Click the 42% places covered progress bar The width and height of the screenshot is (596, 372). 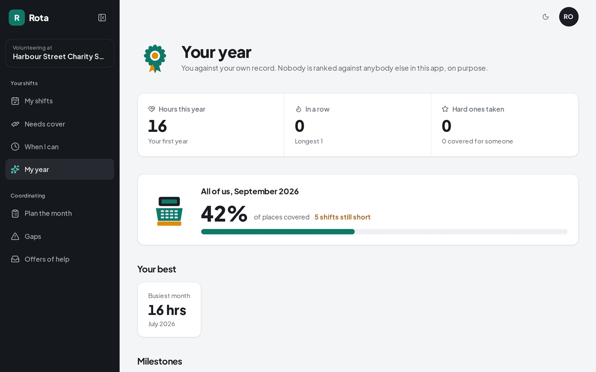coord(384,232)
